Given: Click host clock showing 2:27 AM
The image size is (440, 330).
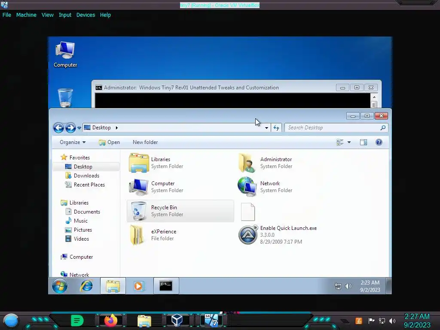Looking at the screenshot, I should (x=417, y=321).
